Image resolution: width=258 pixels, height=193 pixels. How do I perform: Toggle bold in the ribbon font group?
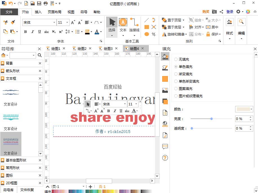25,32
